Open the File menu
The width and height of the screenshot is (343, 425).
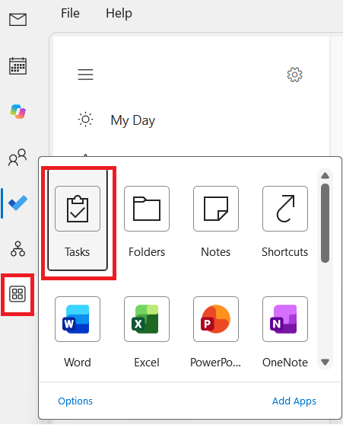point(71,13)
